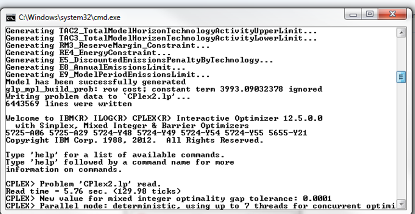The width and height of the screenshot is (415, 214).
Task: Open the cmd.exe system menu icon
Action: point(10,18)
